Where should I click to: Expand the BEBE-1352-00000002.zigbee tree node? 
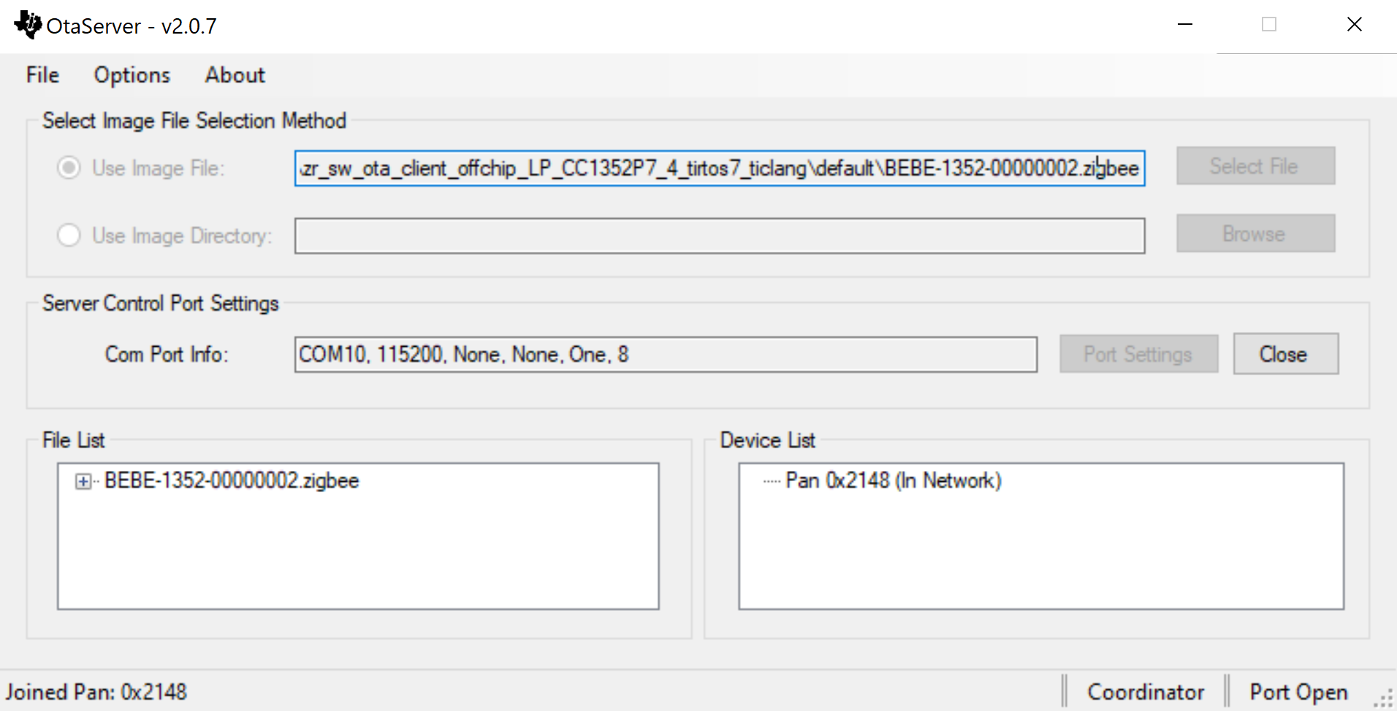[83, 481]
